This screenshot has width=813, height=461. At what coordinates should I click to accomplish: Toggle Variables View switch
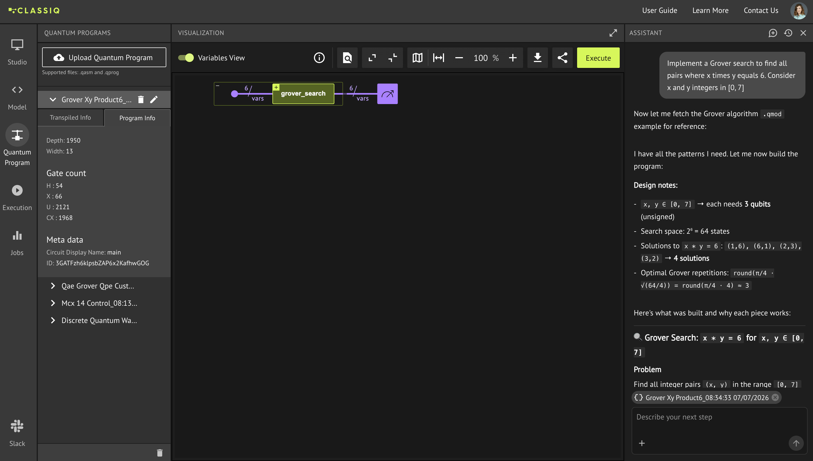pyautogui.click(x=186, y=58)
